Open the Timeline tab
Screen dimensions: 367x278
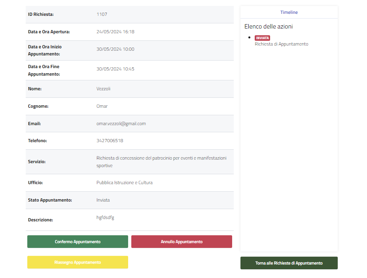click(x=289, y=12)
